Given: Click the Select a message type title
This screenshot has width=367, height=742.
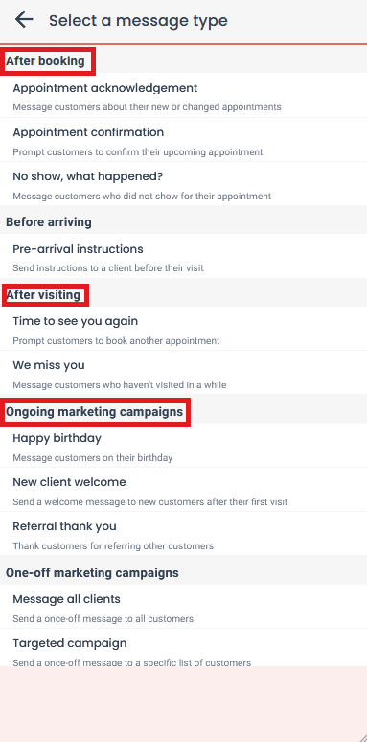Looking at the screenshot, I should 138,21.
